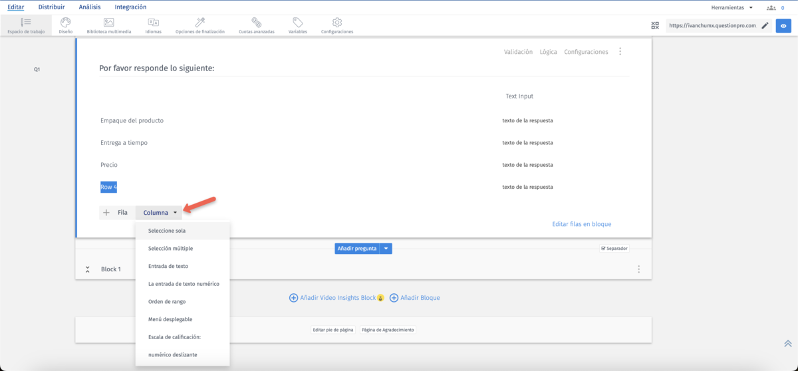Choose La entrada de texto numérico
The width and height of the screenshot is (798, 371).
182,284
